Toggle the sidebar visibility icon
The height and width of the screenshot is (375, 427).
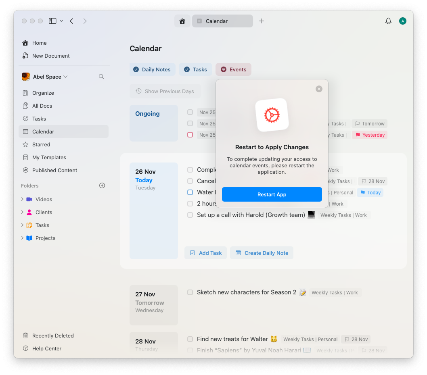(x=52, y=21)
